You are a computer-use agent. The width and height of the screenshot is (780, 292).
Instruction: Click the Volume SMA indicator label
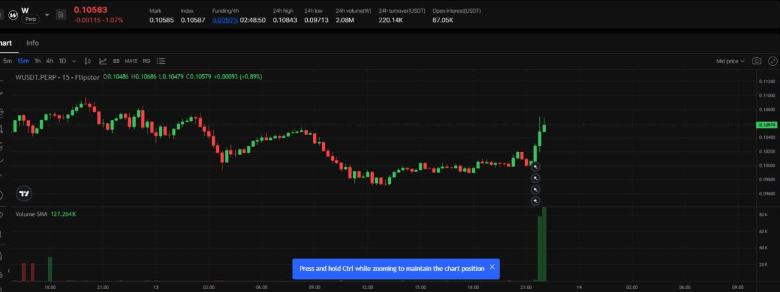[31, 214]
